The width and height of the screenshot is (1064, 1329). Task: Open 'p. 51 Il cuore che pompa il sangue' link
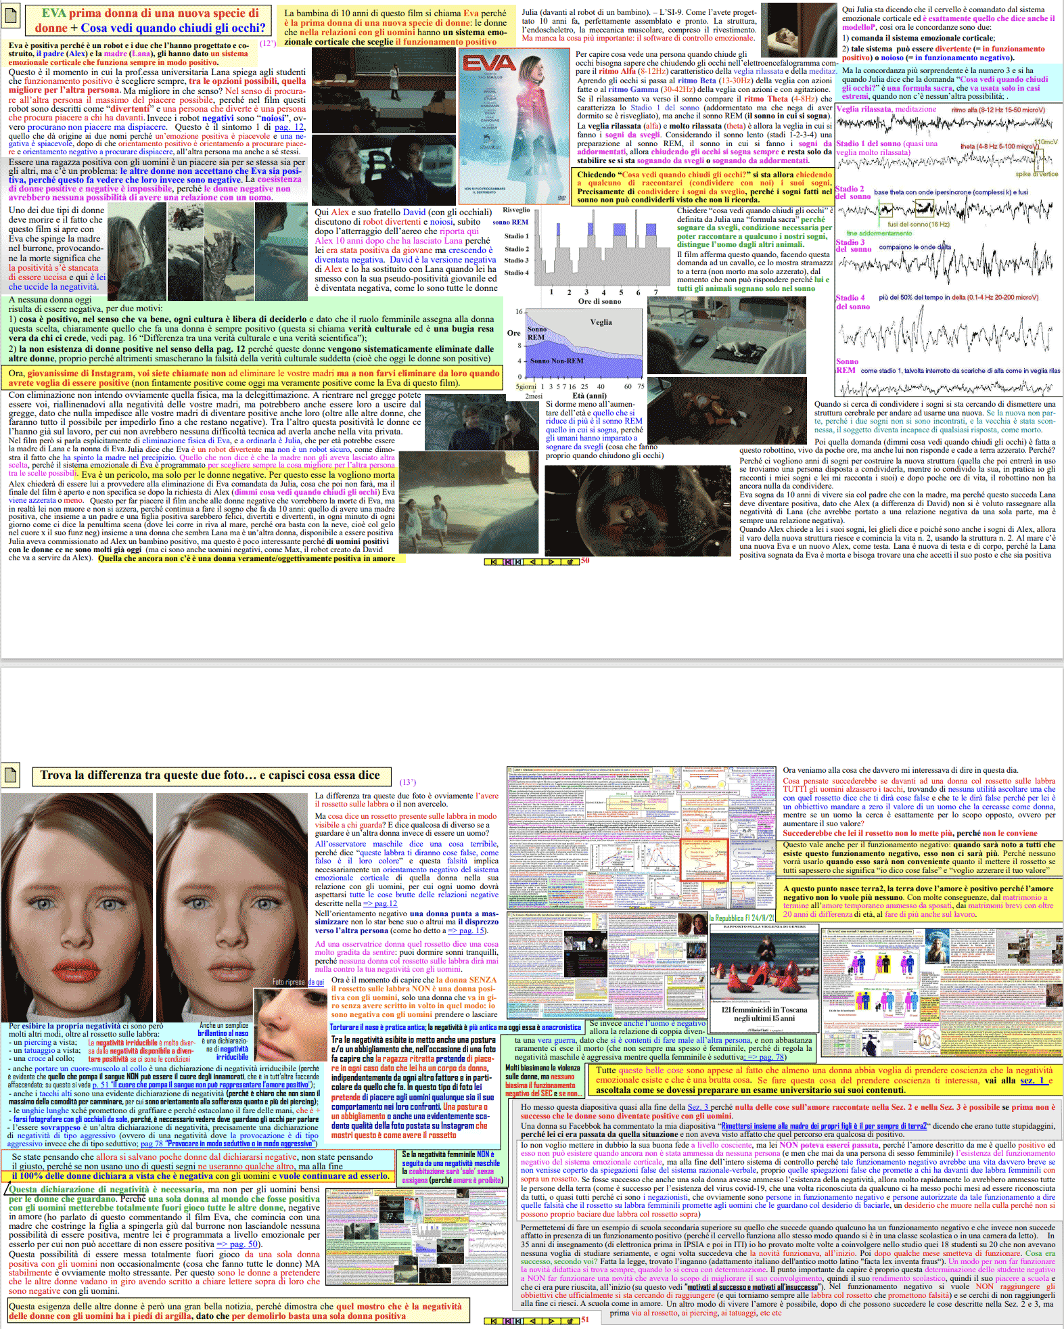pos(201,1084)
